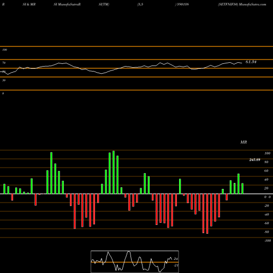Image resolution: width=273 pixels, height=273 pixels.
Task: Click the 'SI MunafaSutraR' header text
Action: 67,4
